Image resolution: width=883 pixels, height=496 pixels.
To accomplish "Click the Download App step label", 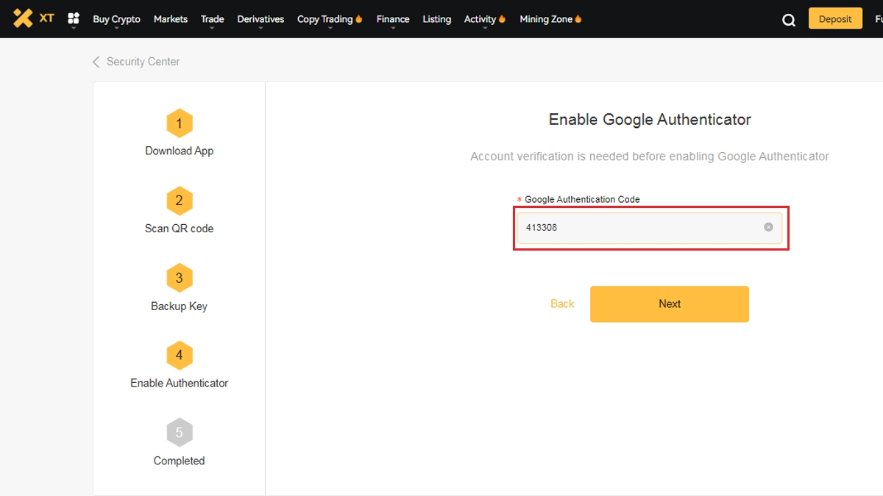I will point(179,151).
